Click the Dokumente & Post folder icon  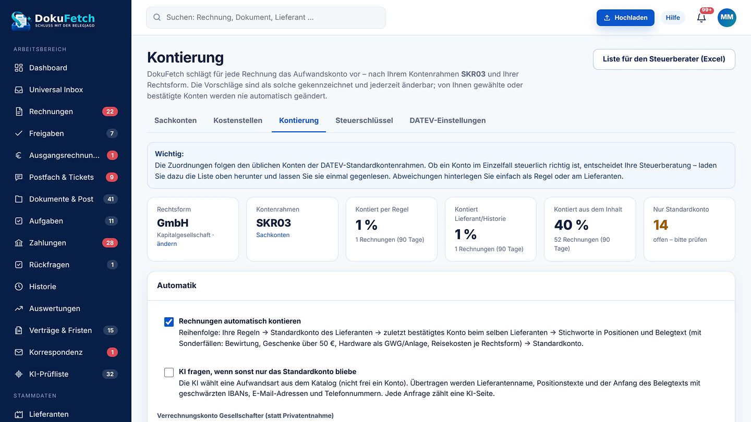pos(19,199)
